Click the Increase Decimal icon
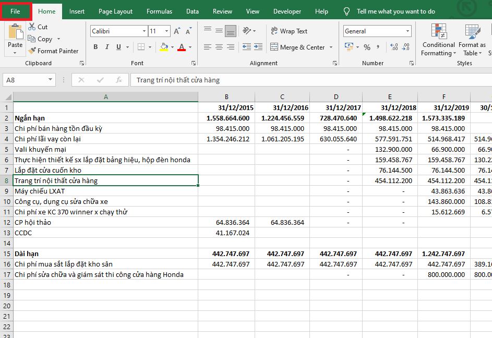Viewport: 492px width, 338px height. point(394,47)
